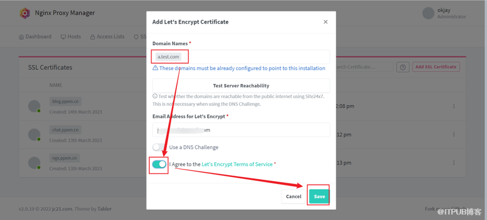Viewport: 487px width, 220px height.
Task: Open the ngx.ppxm.cn row three-dot menu
Action: pos(454,162)
